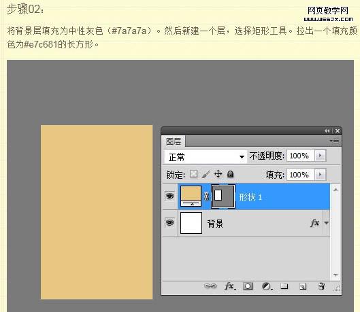Toggle lock transparent pixels checkerboard icon
360x312 pixels.
click(193, 174)
